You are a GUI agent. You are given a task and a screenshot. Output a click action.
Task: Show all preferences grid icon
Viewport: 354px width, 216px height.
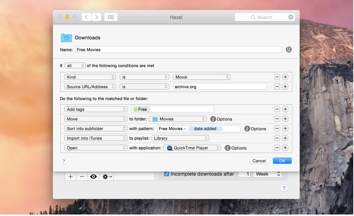(x=111, y=17)
